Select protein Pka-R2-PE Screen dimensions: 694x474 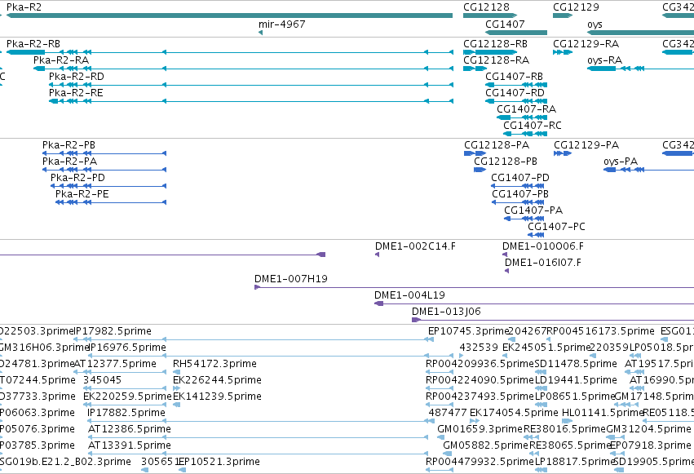pos(82,194)
